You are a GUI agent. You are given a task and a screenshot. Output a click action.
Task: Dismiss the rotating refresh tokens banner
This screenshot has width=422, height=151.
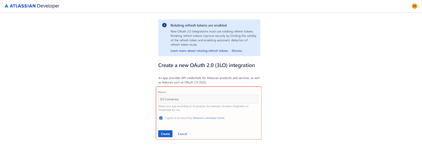click(x=237, y=51)
